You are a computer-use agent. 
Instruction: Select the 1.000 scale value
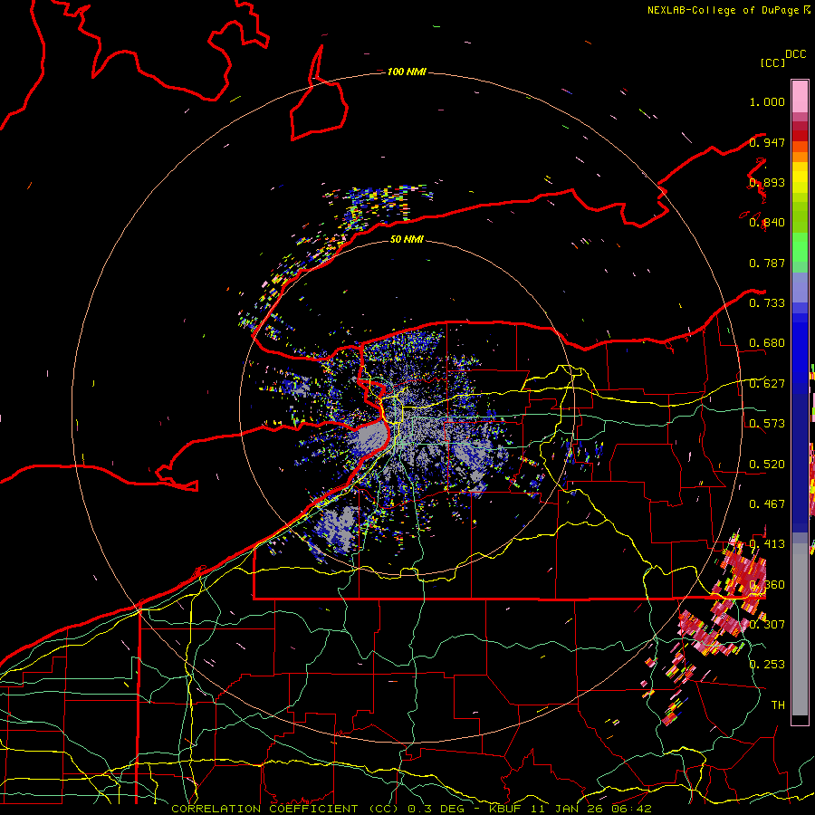(x=767, y=101)
